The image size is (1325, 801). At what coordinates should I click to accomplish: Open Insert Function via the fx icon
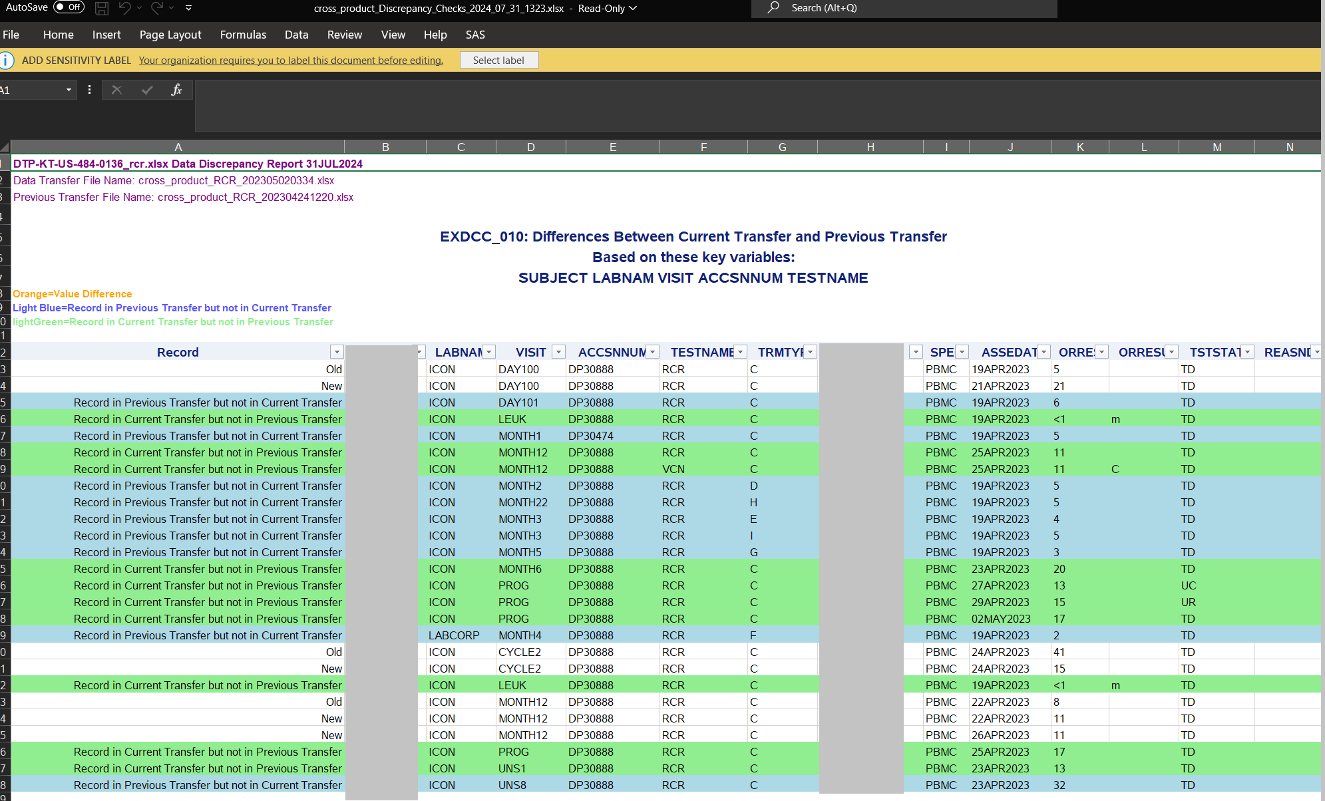(x=177, y=90)
